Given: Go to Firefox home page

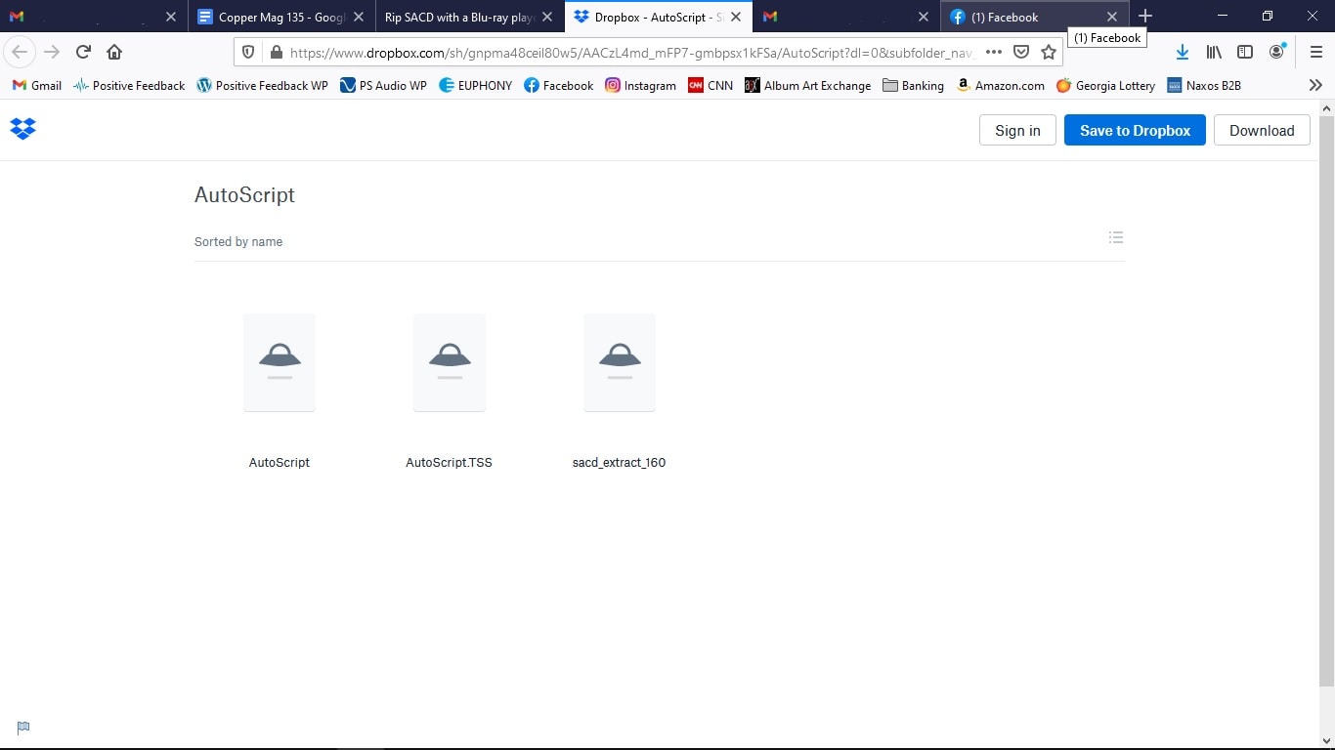Looking at the screenshot, I should point(114,52).
